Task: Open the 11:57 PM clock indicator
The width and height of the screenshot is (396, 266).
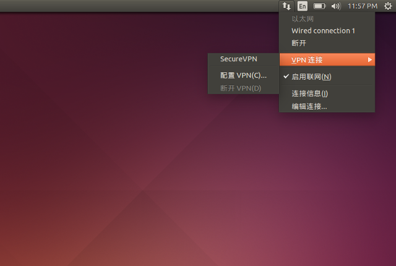Action: [x=363, y=6]
